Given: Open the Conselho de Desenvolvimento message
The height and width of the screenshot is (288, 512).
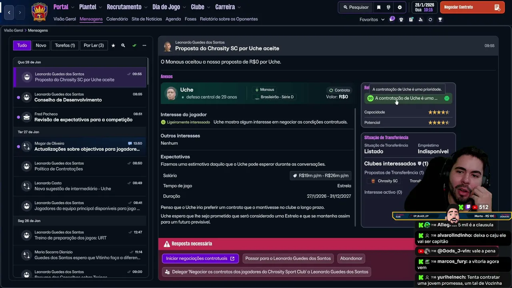Looking at the screenshot, I should (80, 97).
